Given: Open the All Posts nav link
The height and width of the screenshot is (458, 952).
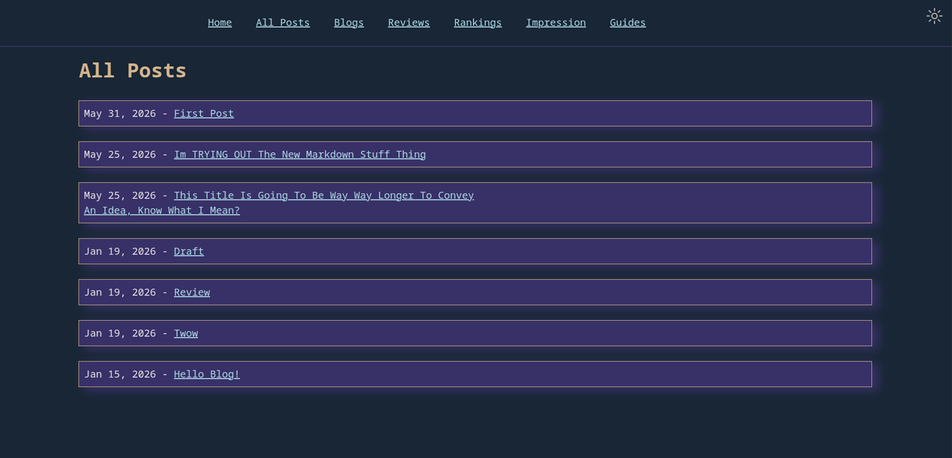Looking at the screenshot, I should click(x=283, y=23).
